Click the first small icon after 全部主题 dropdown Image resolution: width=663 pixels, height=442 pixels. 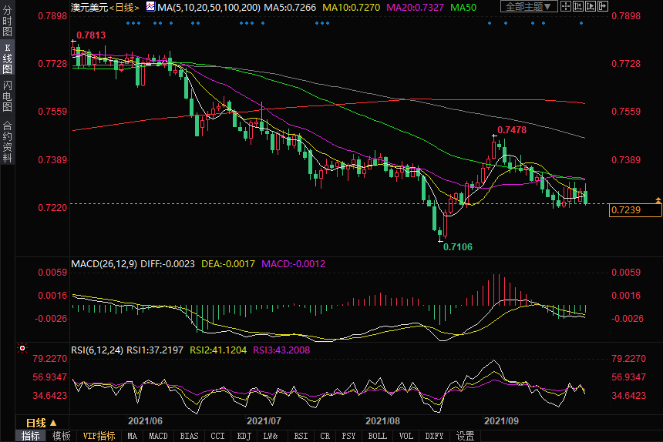567,7
